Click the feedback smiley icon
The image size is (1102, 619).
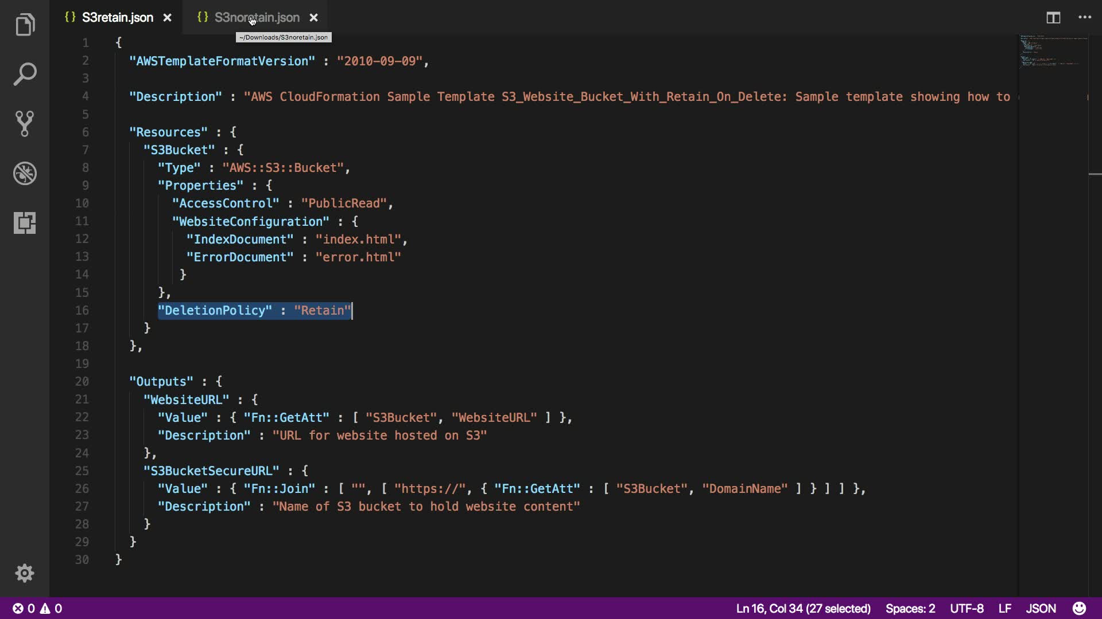click(x=1079, y=608)
